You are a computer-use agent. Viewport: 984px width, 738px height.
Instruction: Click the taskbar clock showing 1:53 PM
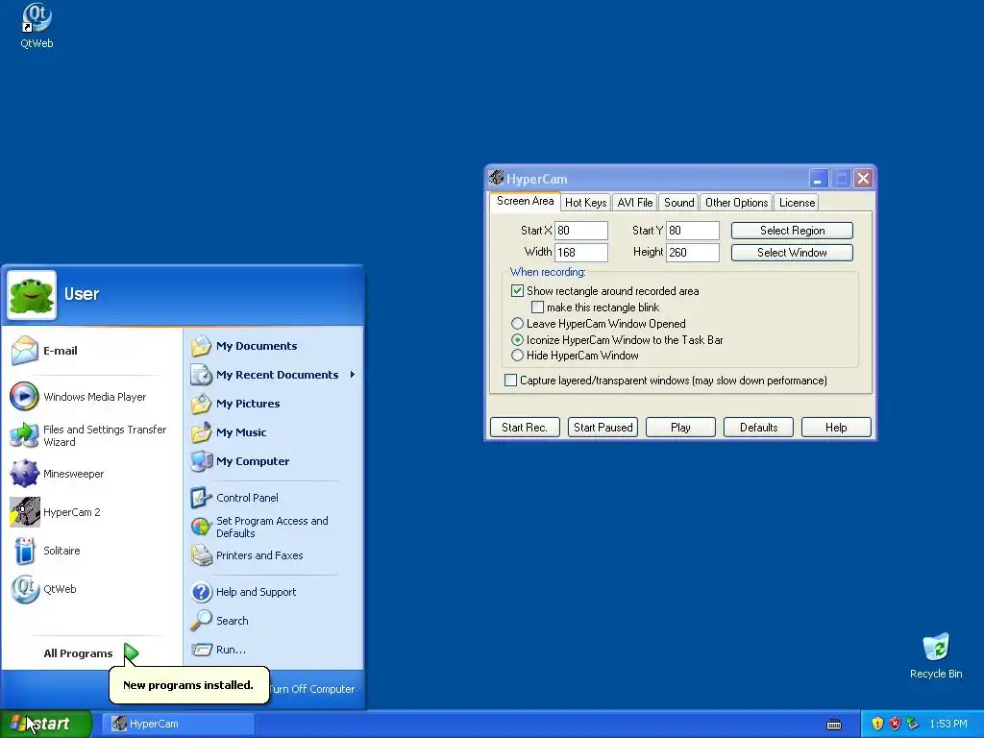948,724
